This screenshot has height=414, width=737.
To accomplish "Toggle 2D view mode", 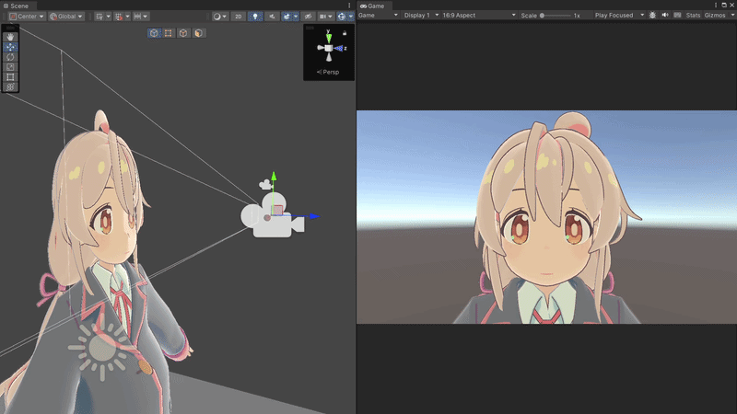I will (239, 17).
